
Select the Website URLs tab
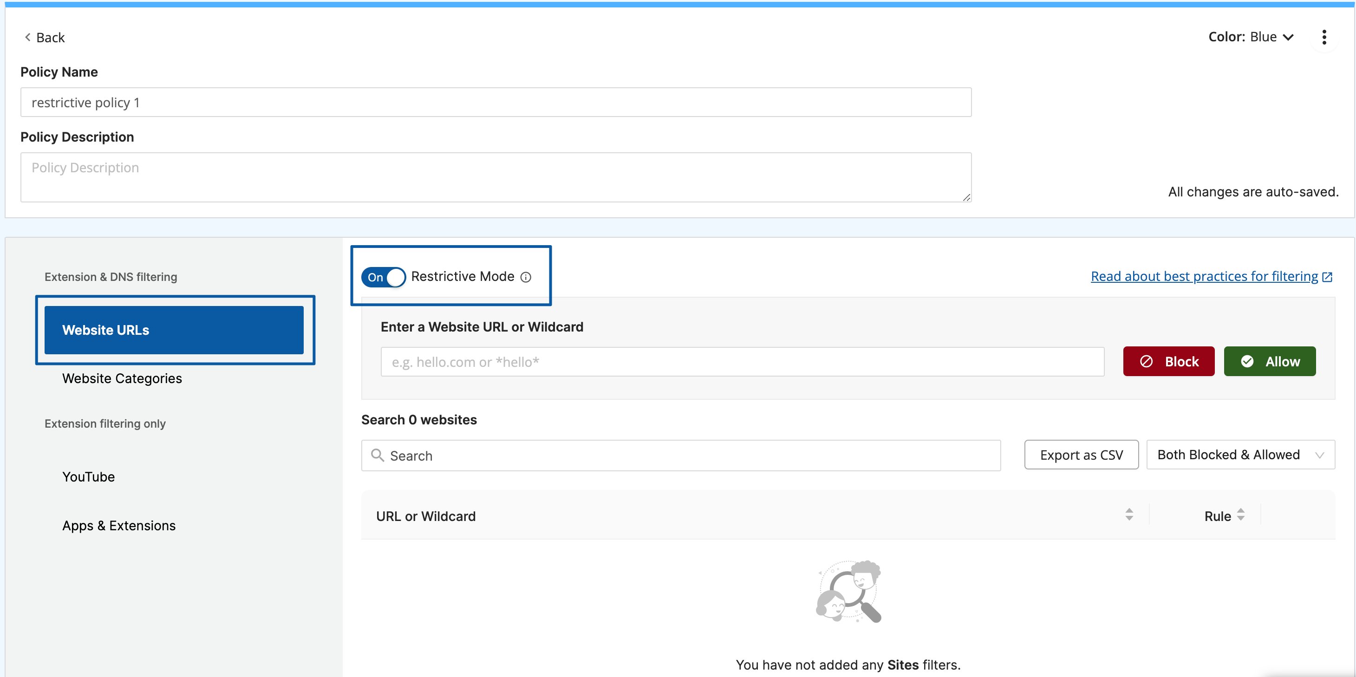(x=174, y=330)
